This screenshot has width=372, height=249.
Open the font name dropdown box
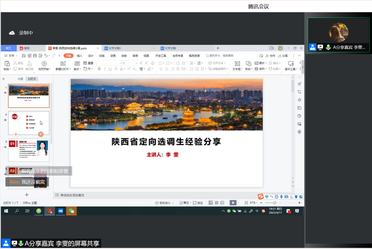click(x=109, y=63)
